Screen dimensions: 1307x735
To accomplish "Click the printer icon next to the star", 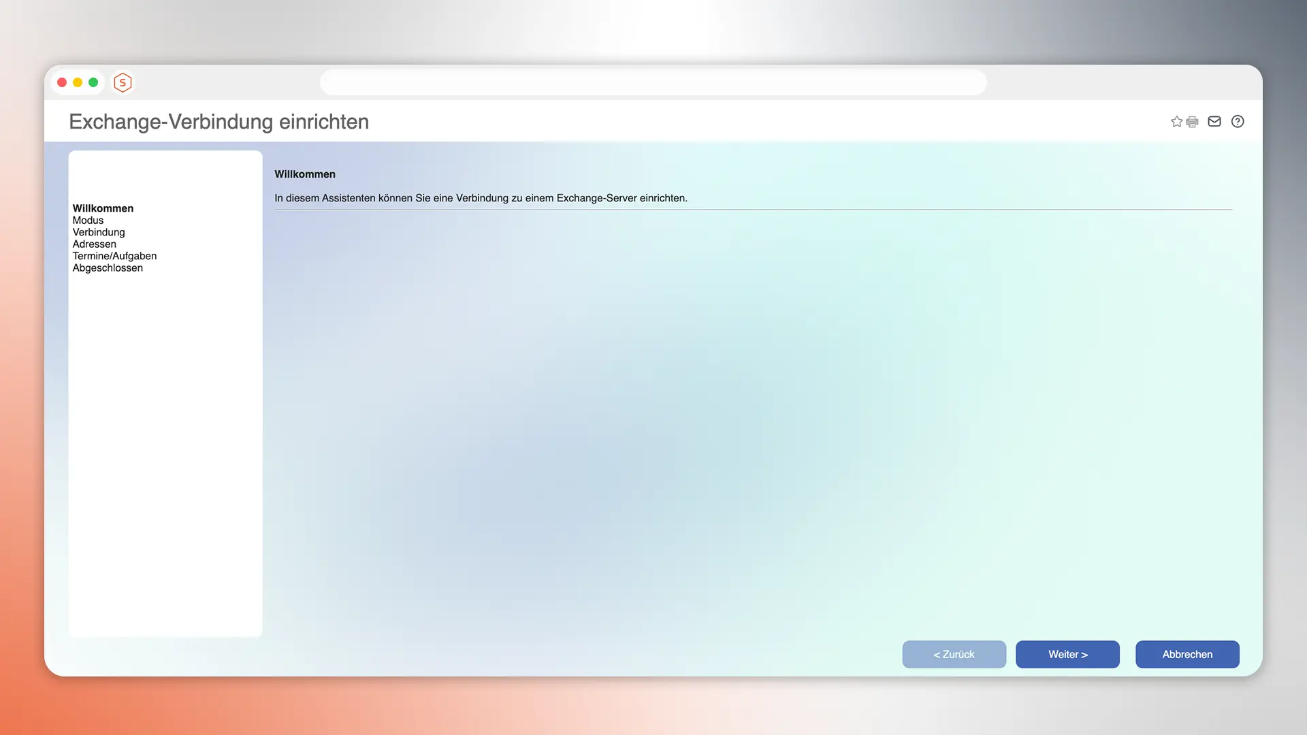I will (1192, 121).
